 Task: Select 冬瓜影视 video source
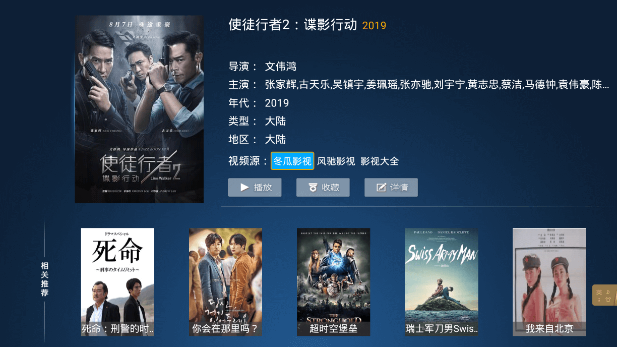(292, 161)
